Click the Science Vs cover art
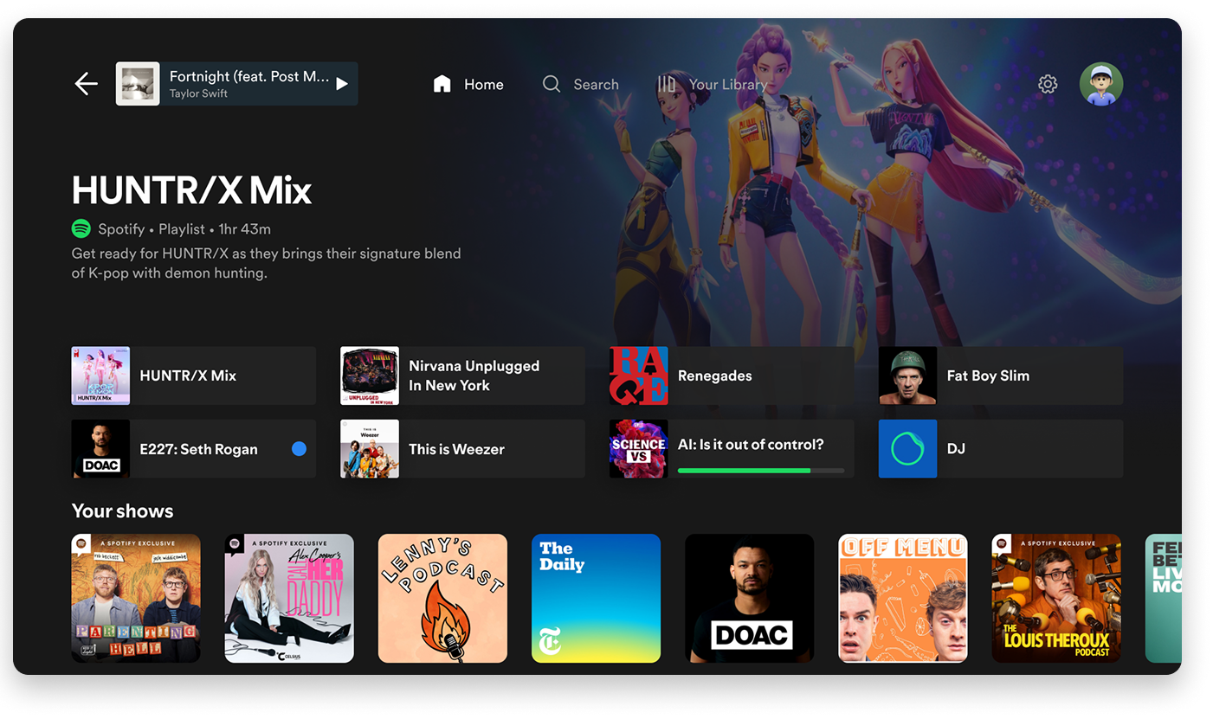 pyautogui.click(x=639, y=449)
